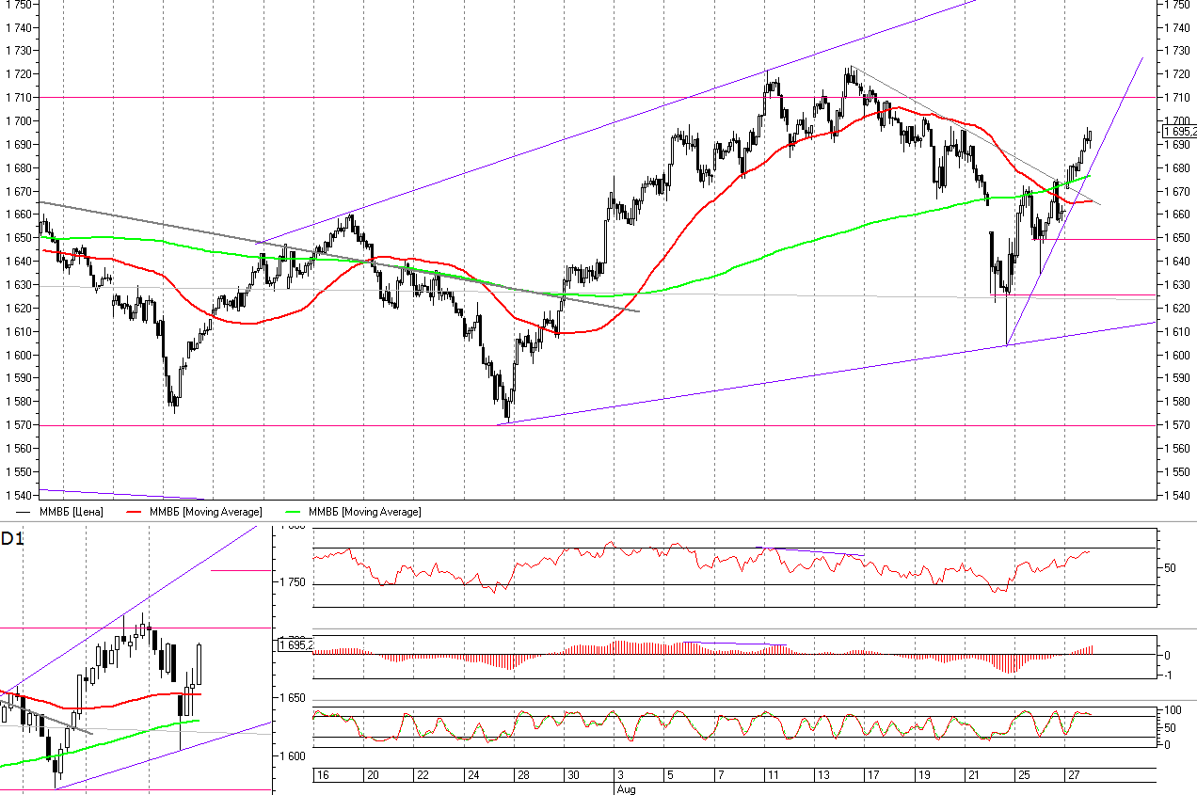
Task: Select the green ММВБ Moving Average legend label
Action: pos(365,511)
